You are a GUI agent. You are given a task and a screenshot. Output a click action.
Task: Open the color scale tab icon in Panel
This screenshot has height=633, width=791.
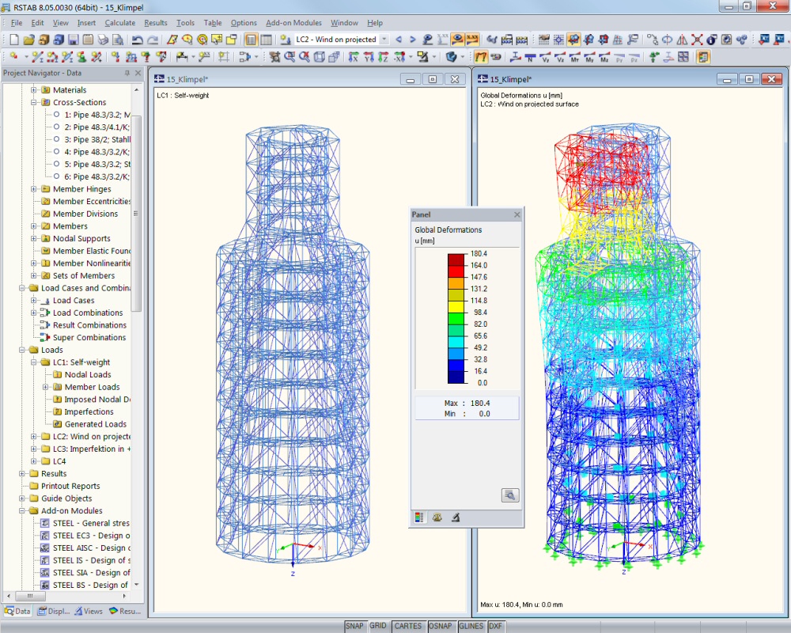[419, 517]
